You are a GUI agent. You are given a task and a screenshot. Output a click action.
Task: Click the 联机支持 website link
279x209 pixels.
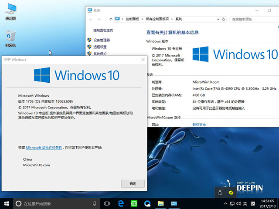click(x=199, y=125)
